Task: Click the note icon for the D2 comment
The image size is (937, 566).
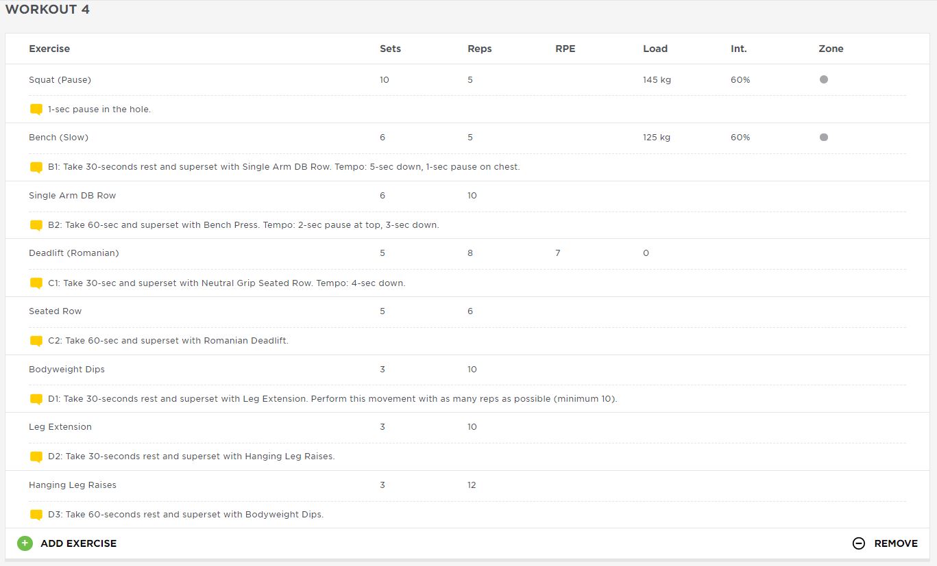Action: click(36, 456)
